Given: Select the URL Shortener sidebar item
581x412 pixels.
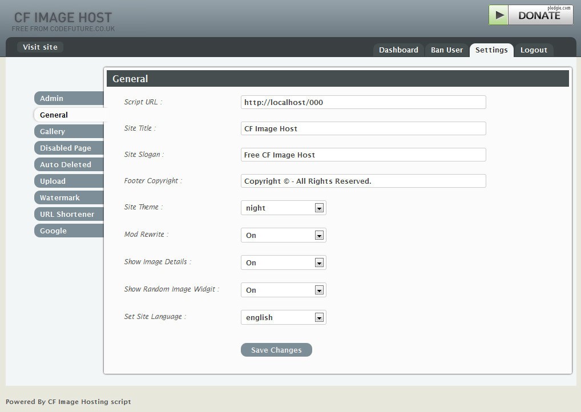Looking at the screenshot, I should (68, 215).
